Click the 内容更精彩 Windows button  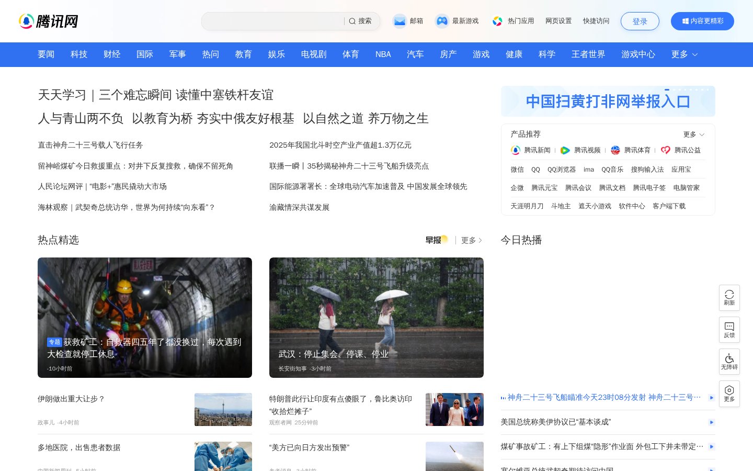(x=702, y=21)
